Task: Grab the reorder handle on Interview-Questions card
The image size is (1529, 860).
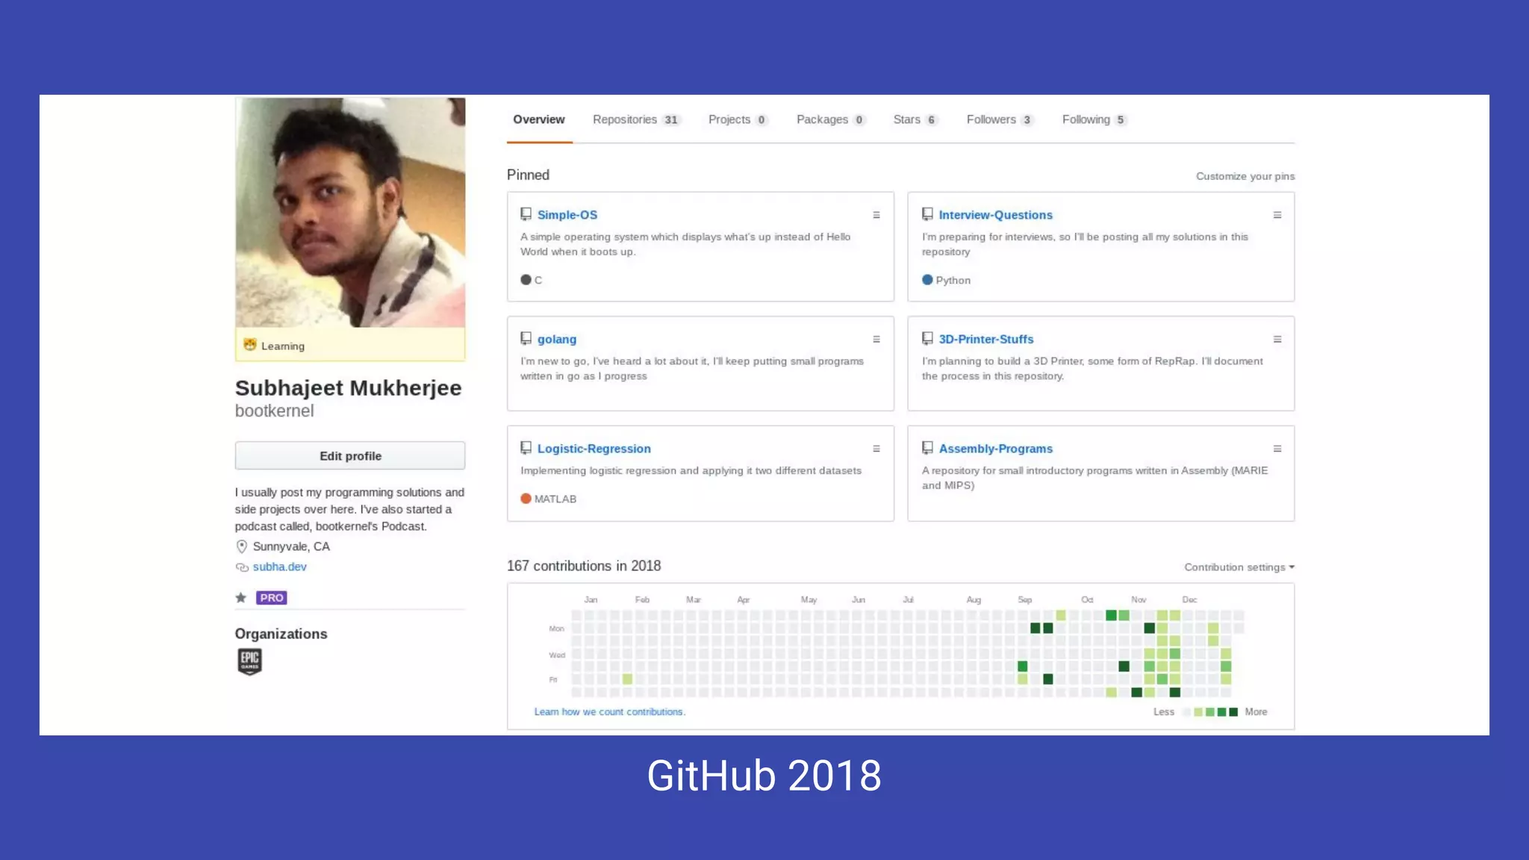Action: [x=1277, y=215]
